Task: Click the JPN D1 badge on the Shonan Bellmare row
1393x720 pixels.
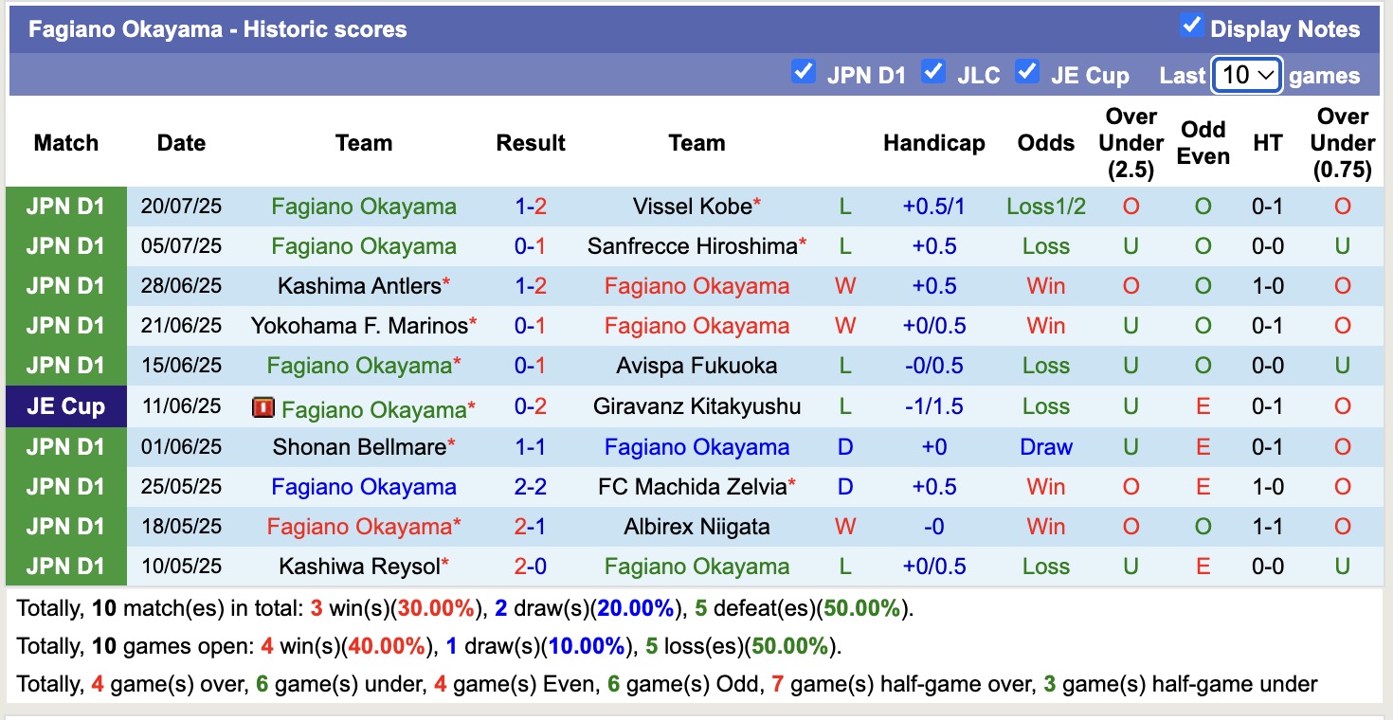Action: click(x=65, y=446)
